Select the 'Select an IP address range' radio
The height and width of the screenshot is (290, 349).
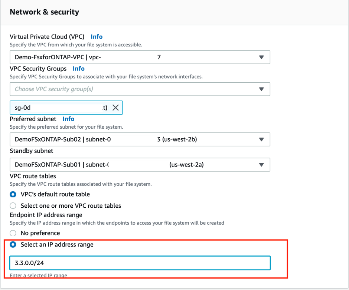13,245
